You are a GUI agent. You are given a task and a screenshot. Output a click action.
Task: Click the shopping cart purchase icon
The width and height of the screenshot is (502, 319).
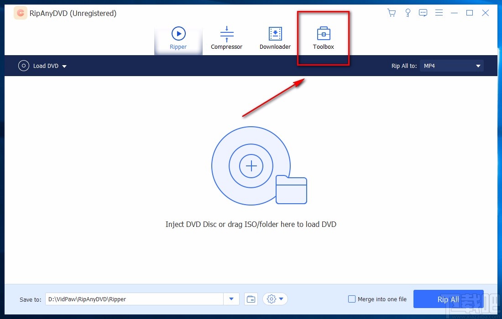(x=391, y=13)
